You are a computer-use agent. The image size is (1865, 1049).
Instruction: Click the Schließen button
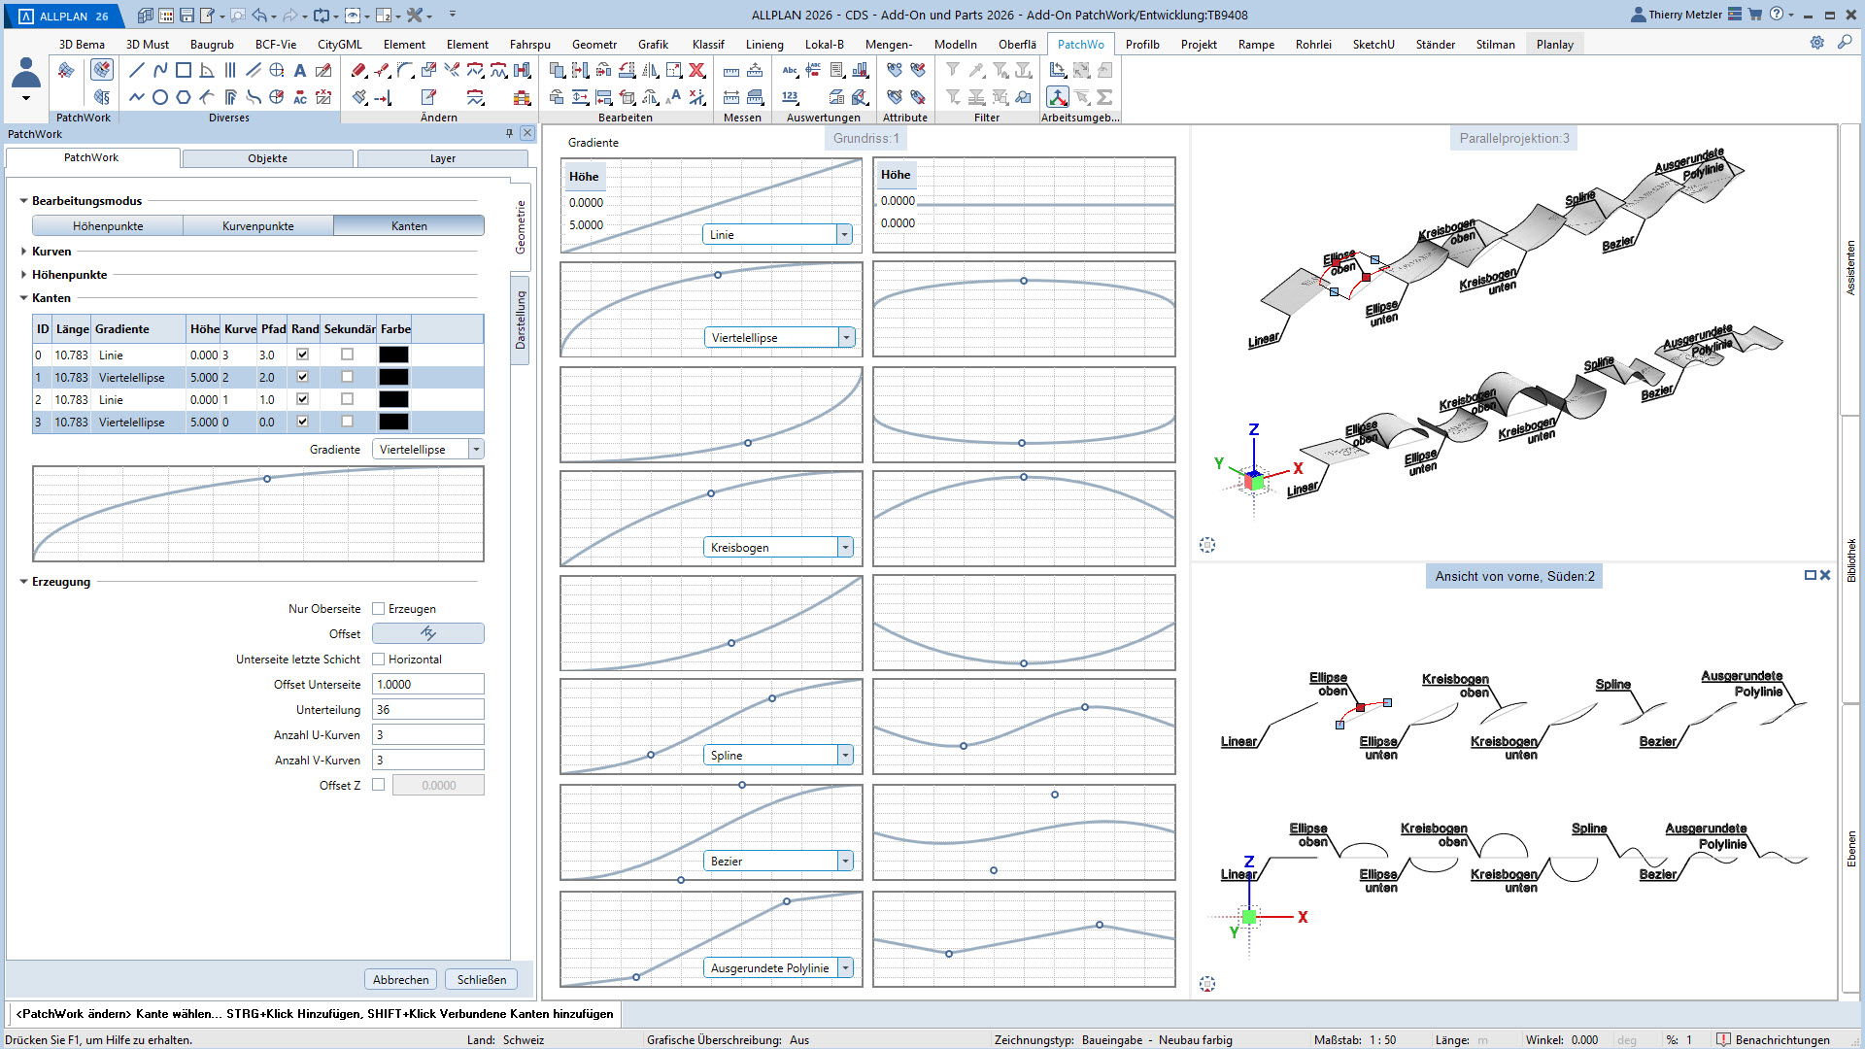click(482, 979)
